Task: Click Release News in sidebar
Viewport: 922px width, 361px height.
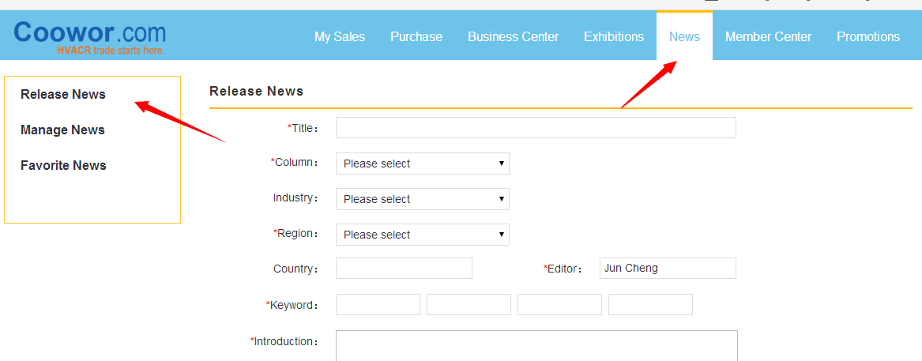Action: click(63, 94)
